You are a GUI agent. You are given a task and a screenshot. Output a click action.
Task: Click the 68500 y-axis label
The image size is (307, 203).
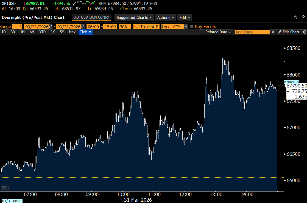293,48
